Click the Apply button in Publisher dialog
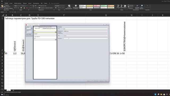Image resolution: width=170 pixels, height=96 pixels. [x=101, y=81]
